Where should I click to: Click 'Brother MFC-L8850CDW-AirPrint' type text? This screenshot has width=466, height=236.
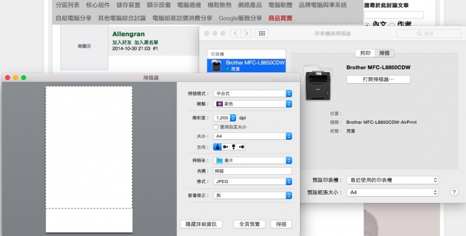(x=381, y=122)
